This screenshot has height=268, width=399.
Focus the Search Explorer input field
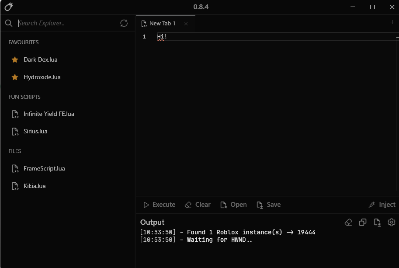pyautogui.click(x=67, y=23)
